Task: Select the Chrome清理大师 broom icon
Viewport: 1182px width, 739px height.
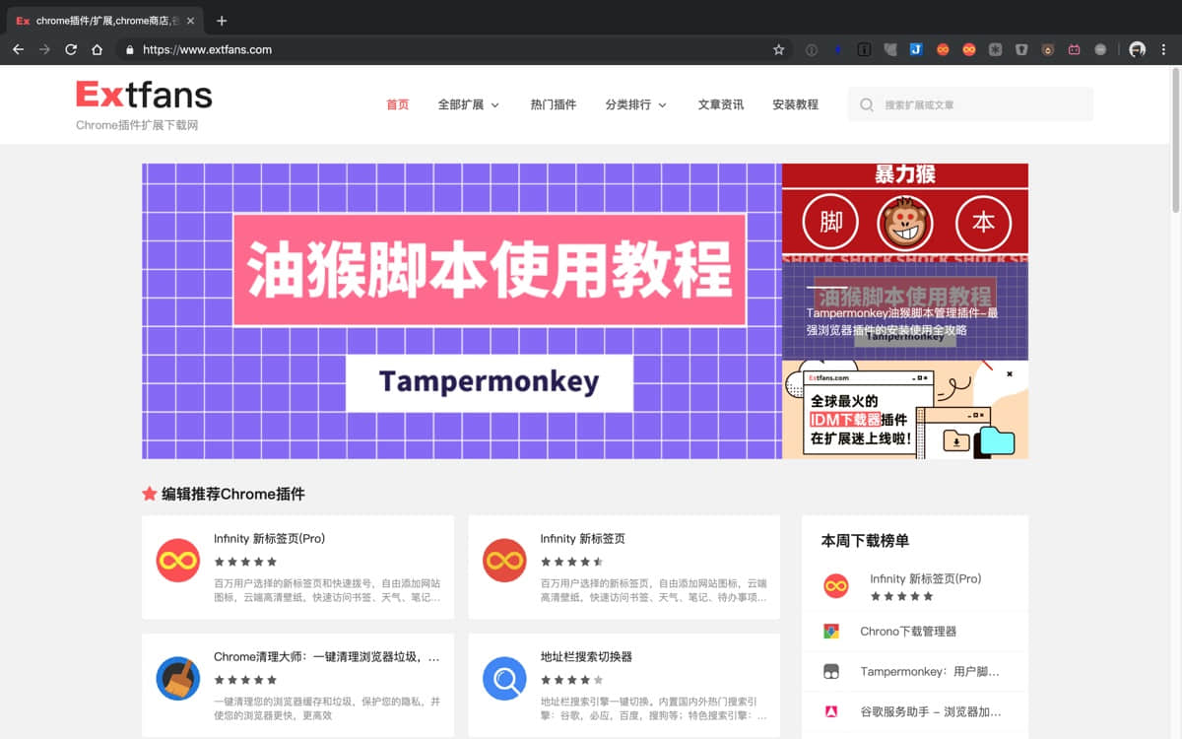Action: pos(177,680)
